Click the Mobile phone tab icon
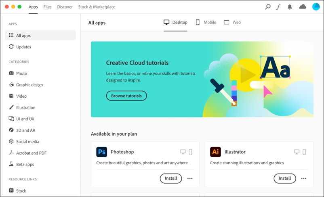The width and height of the screenshot is (324, 197). click(198, 22)
